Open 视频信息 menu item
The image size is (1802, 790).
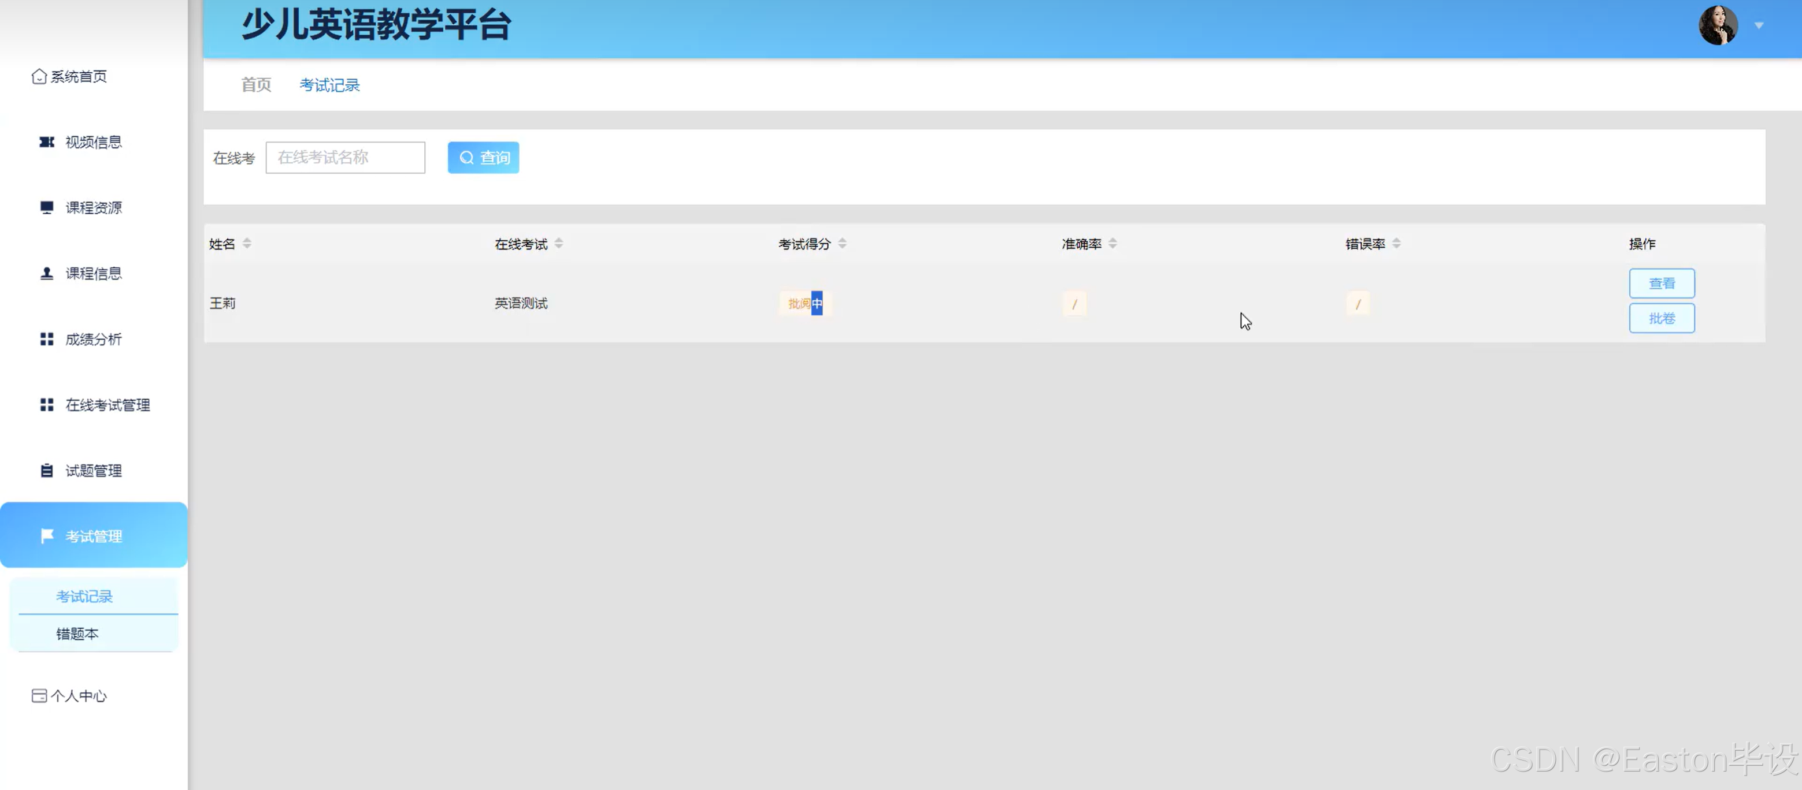point(94,142)
